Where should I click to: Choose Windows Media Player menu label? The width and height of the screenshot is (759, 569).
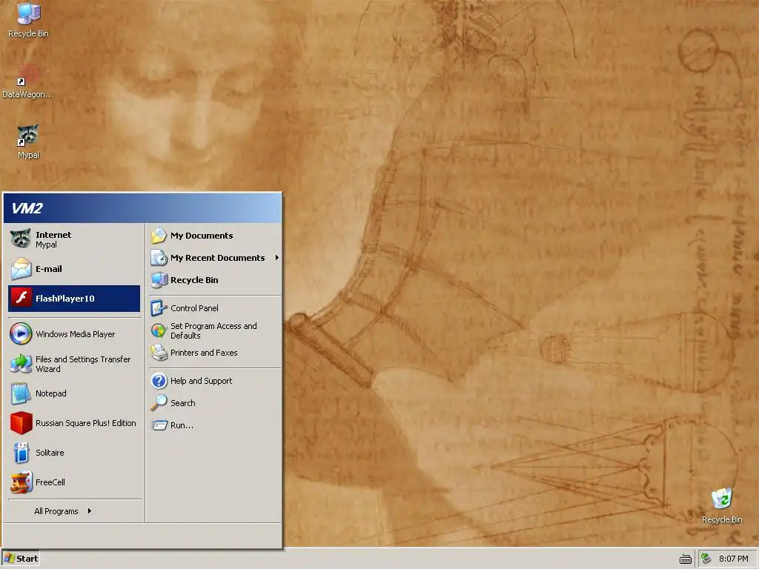(76, 334)
